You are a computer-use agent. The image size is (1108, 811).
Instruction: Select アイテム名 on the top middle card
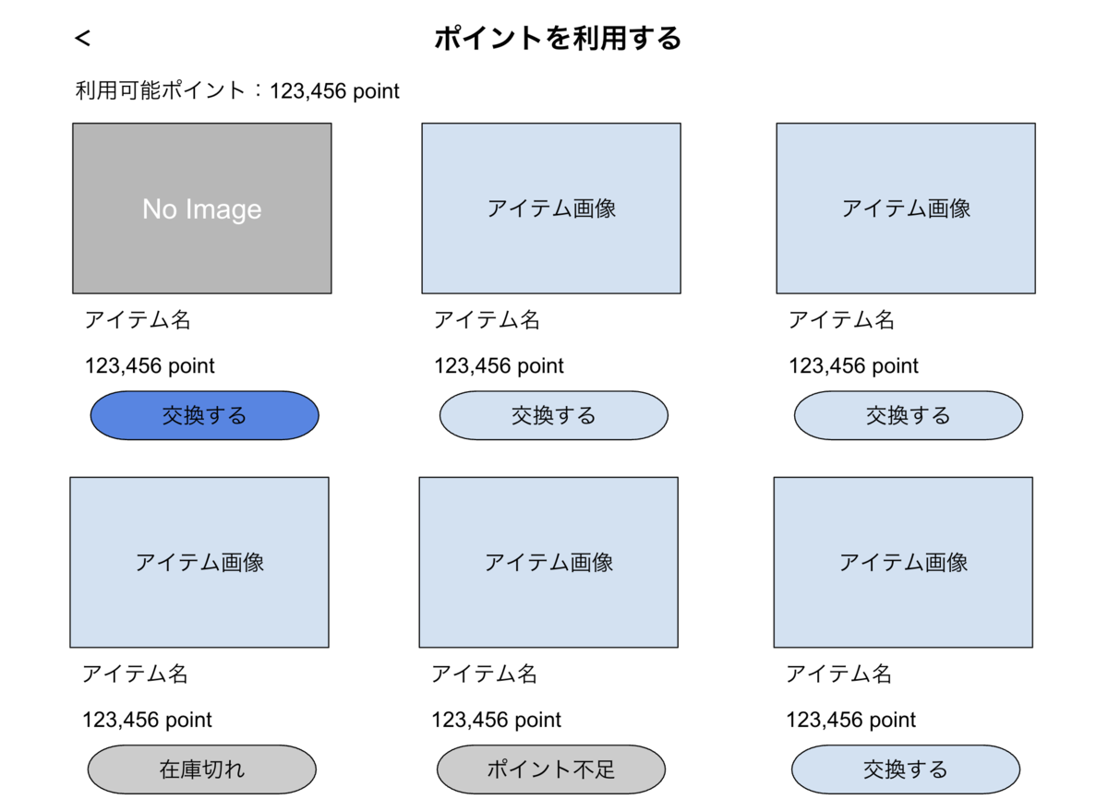[x=484, y=320]
